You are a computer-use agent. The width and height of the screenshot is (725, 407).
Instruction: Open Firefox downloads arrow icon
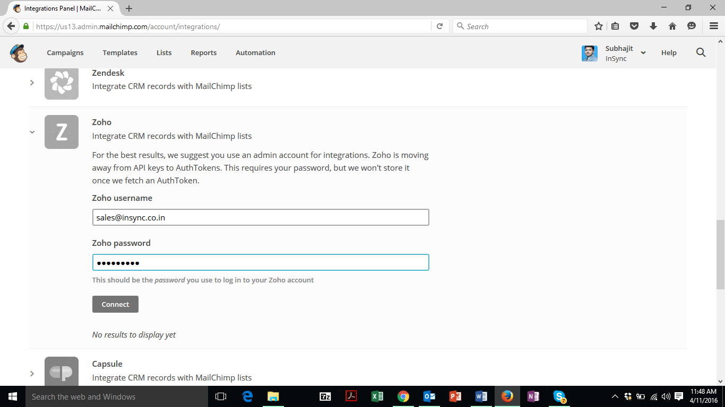(x=653, y=26)
